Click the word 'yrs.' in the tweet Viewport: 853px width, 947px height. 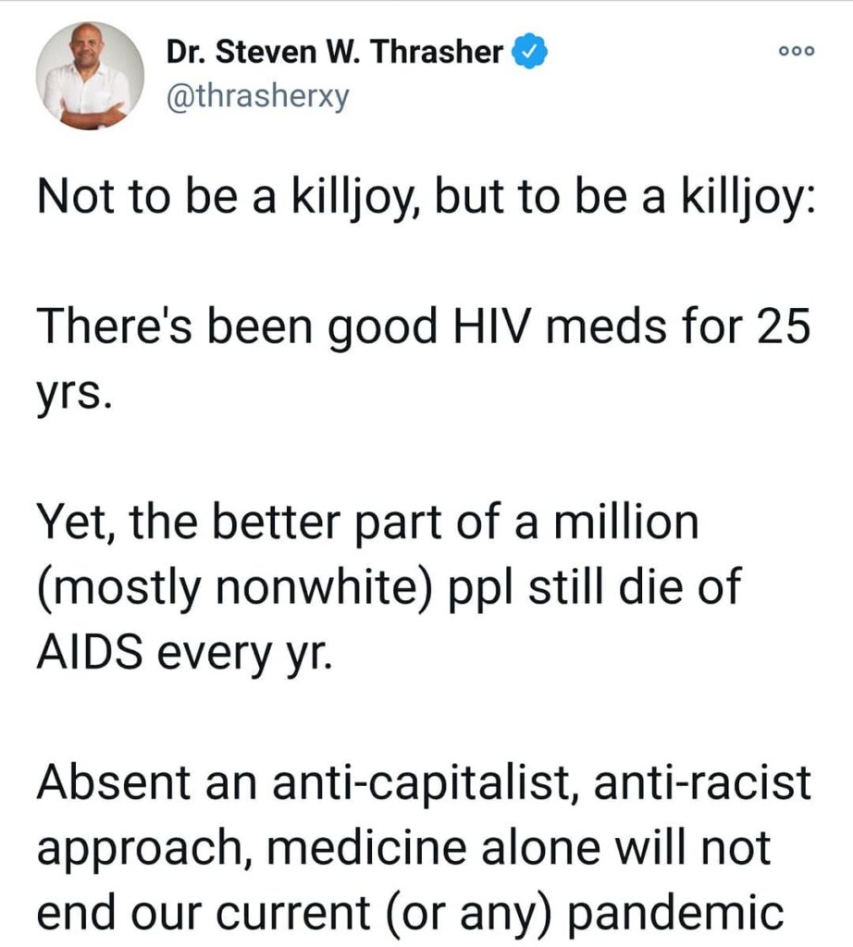click(74, 394)
